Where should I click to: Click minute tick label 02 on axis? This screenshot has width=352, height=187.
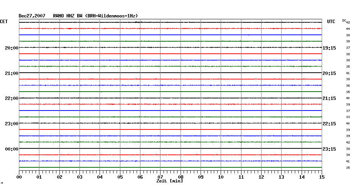59,177
